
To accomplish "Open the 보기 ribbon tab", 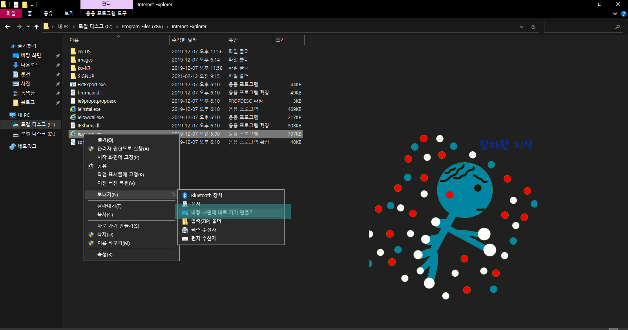I will [69, 13].
